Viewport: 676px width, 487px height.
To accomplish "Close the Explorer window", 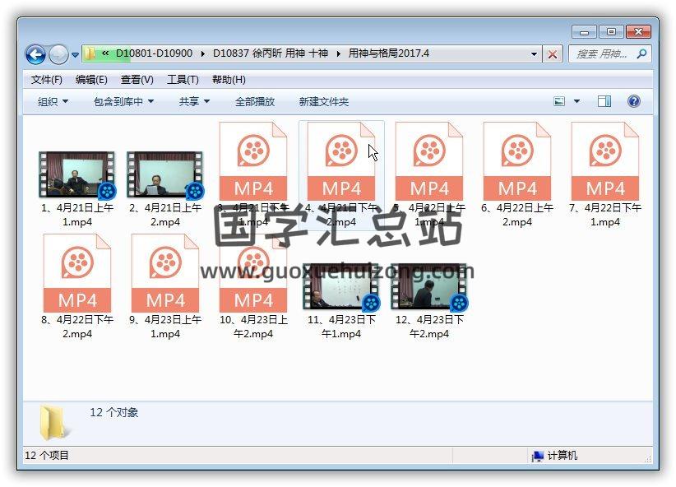I will tap(638, 32).
